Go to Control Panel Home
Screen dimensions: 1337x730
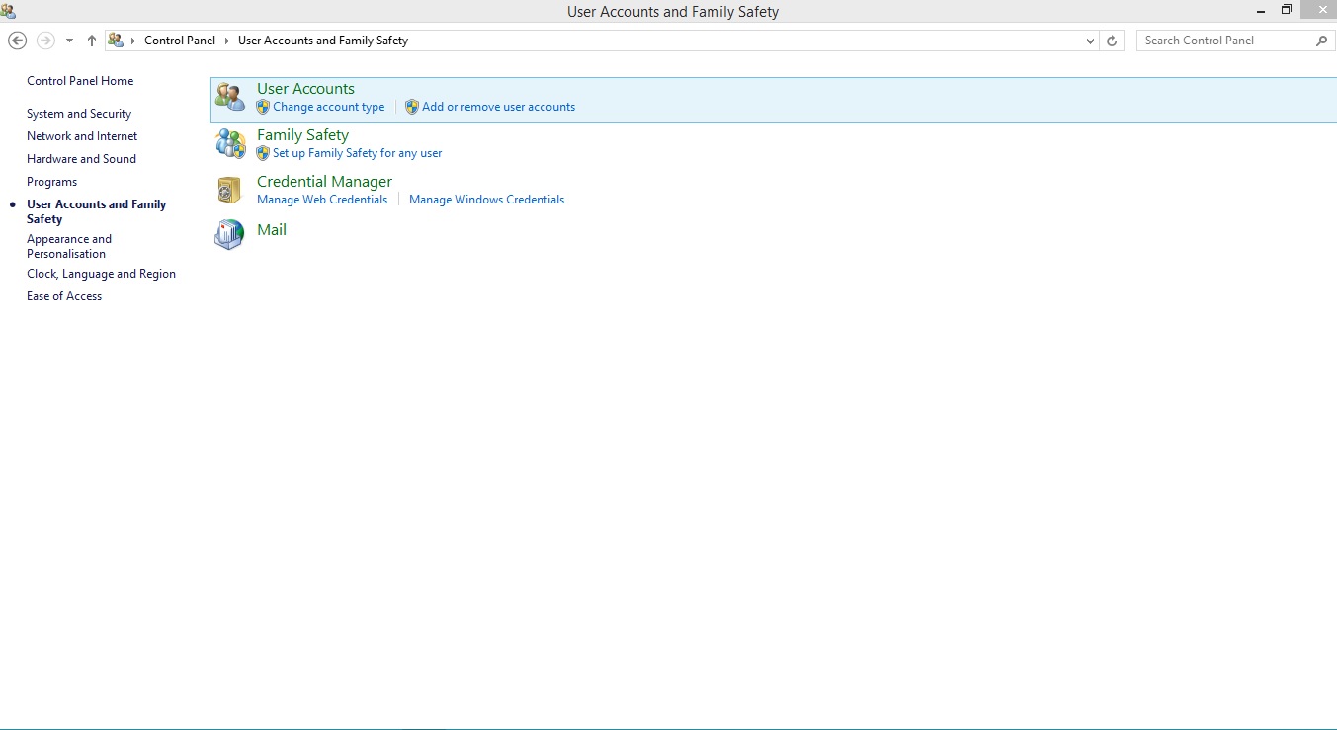80,81
